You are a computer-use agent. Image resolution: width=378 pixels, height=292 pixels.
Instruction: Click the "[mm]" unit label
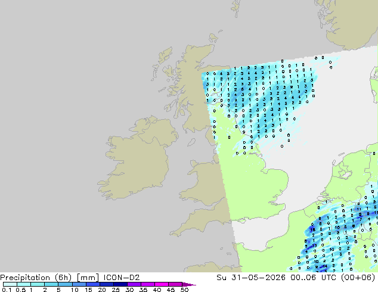coord(88,278)
